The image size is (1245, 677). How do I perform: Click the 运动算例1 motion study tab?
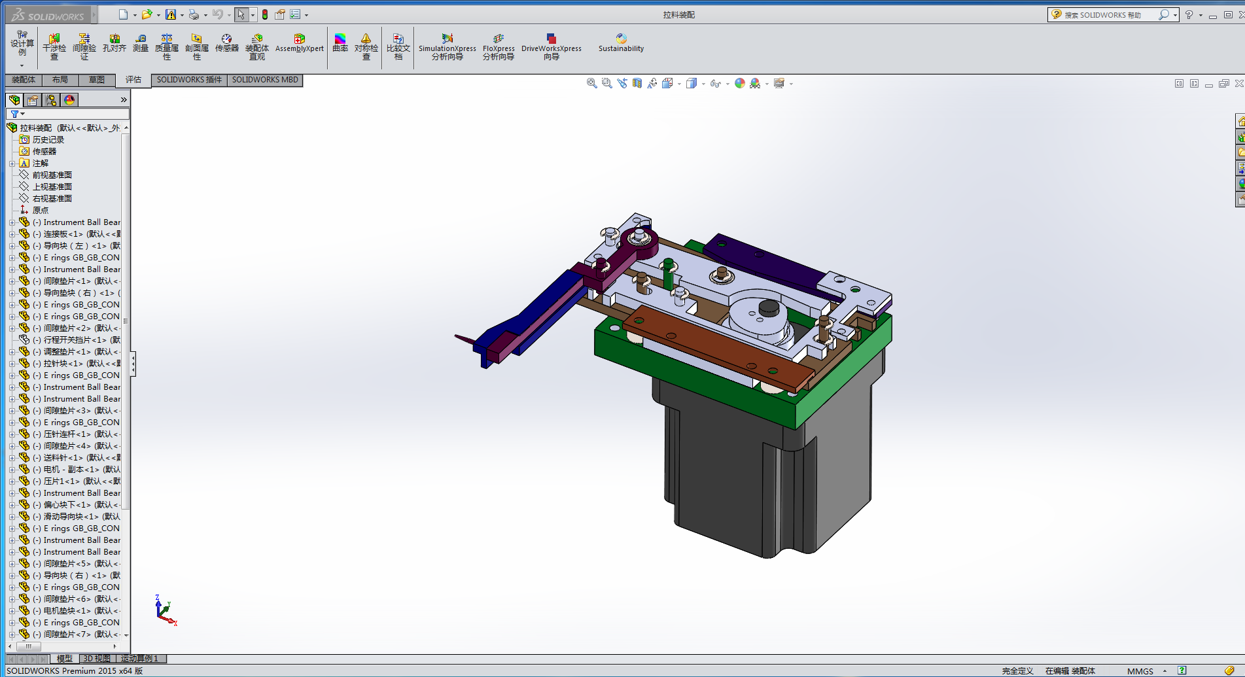point(139,659)
